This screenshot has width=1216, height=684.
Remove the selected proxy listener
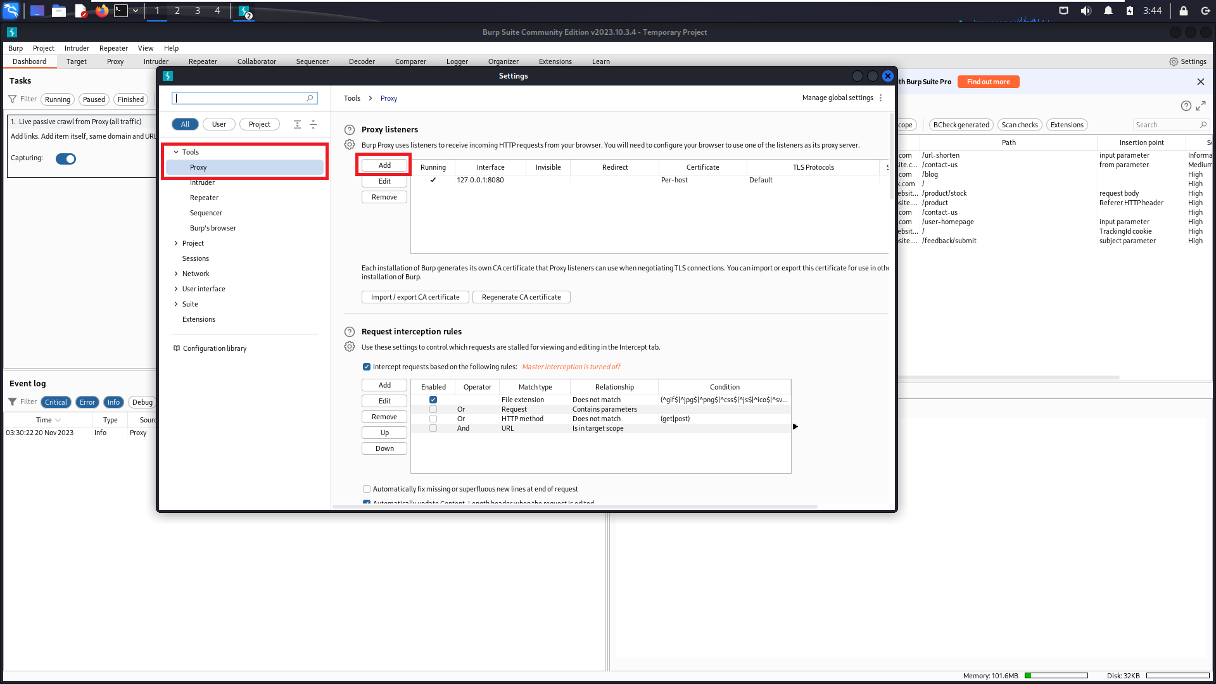point(384,197)
